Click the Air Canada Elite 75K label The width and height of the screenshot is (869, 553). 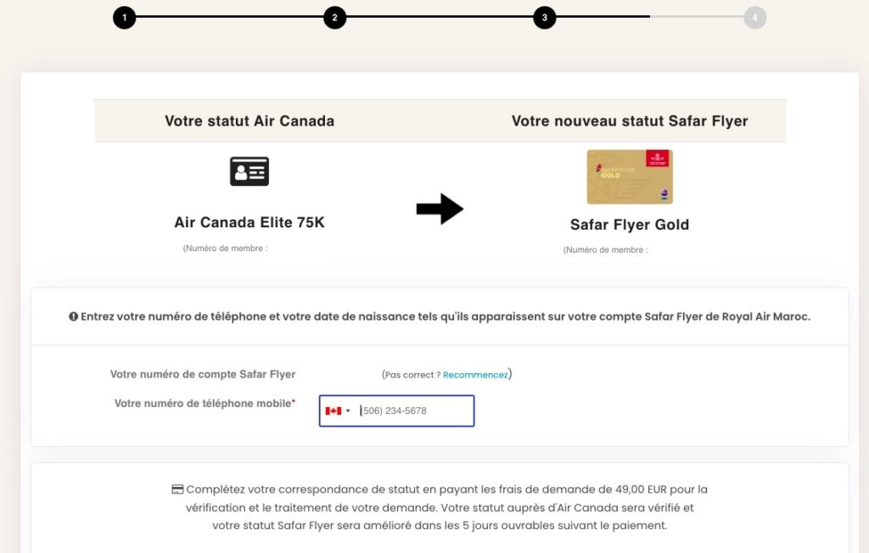tap(249, 222)
